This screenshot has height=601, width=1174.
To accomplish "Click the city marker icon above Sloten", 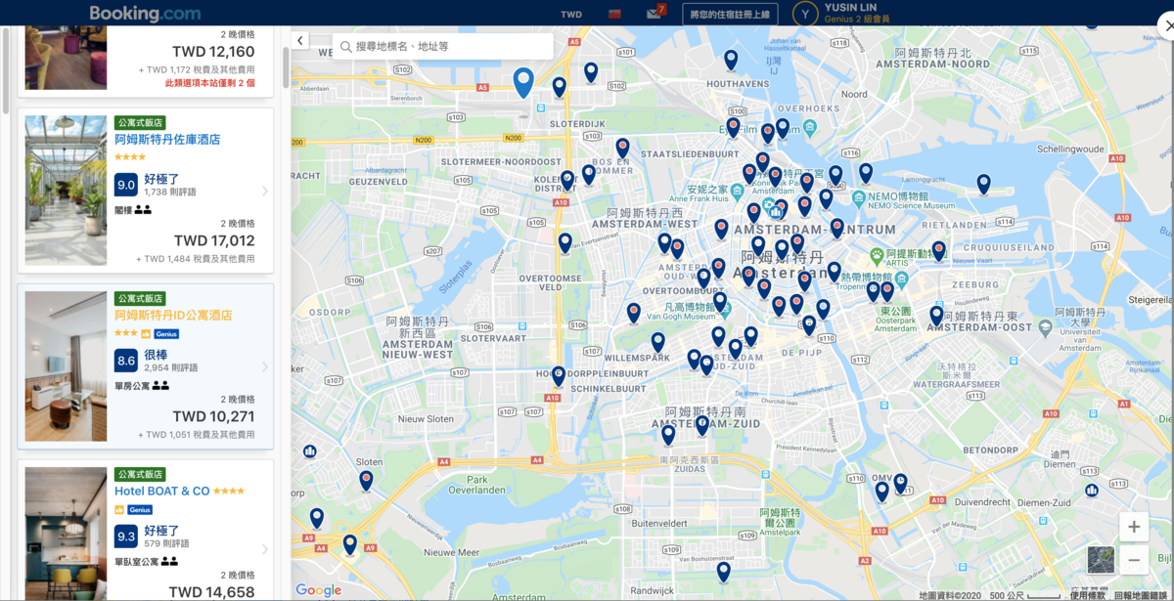I will [310, 451].
